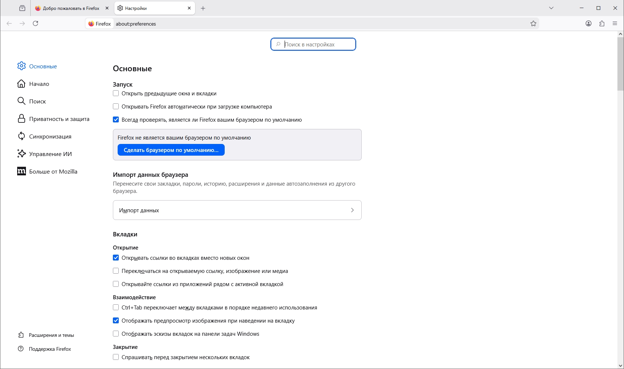
Task: Click Сделать браузером по умолчанию button
Action: tap(171, 150)
